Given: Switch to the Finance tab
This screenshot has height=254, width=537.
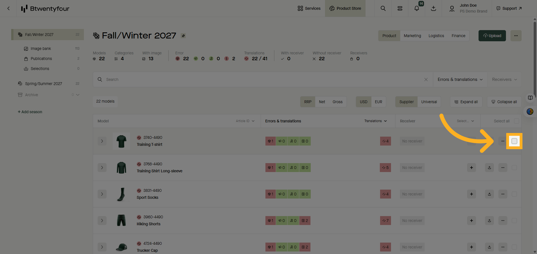Looking at the screenshot, I should (x=458, y=36).
